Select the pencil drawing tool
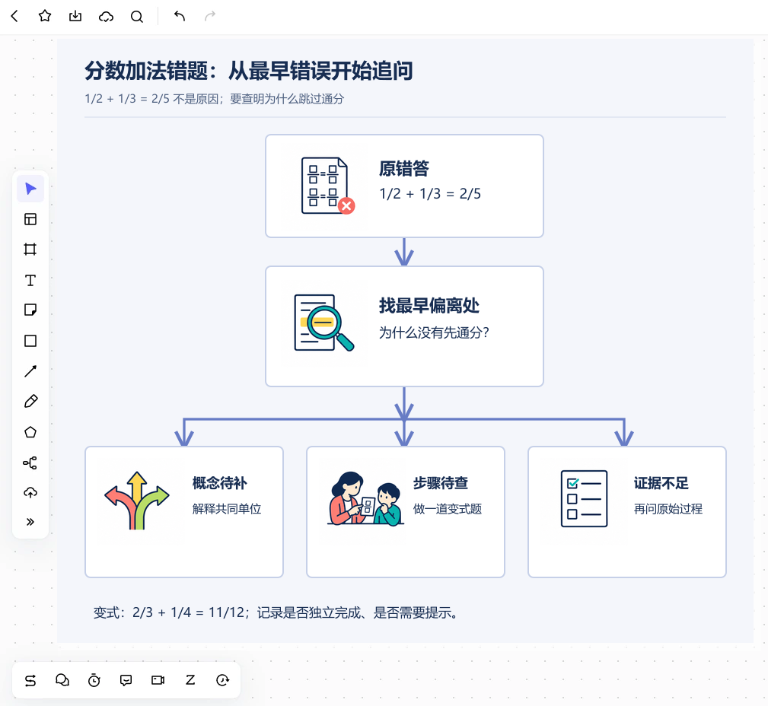The image size is (768, 706). (30, 402)
